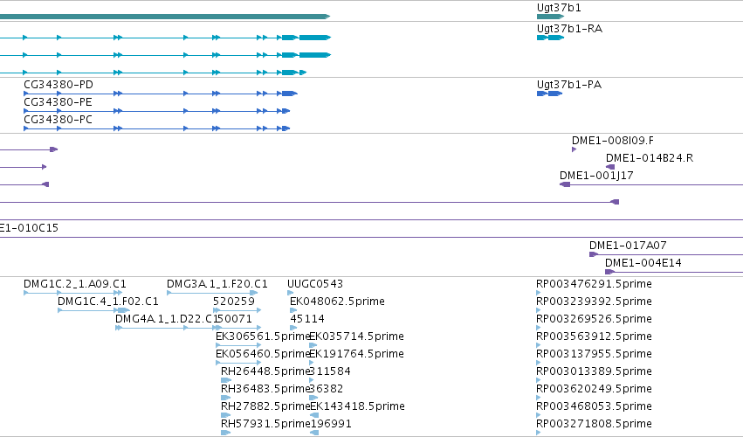Click the EK306561.5prime label
The height and width of the screenshot is (437, 743).
coord(263,336)
